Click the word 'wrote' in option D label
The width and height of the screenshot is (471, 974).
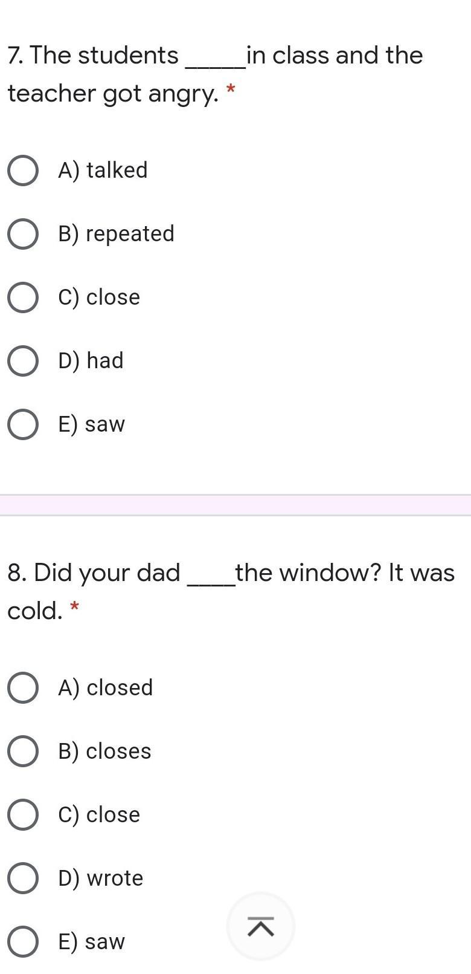pos(115,878)
